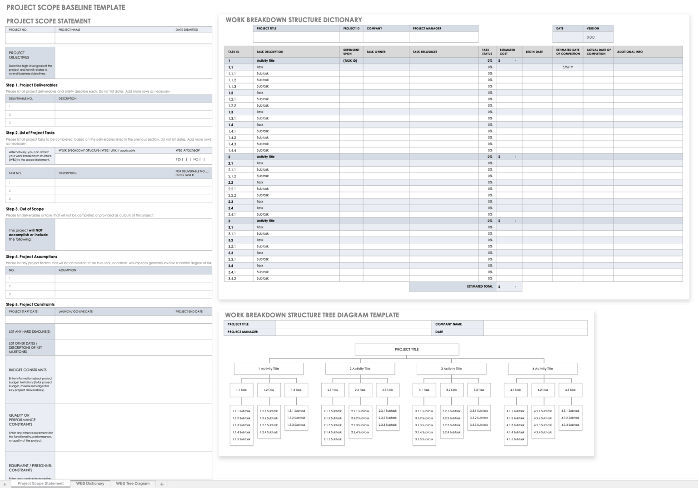Screen dimensions: 698x488
Task: Click the 0% status cell for Task ID 1
Action: (489, 60)
